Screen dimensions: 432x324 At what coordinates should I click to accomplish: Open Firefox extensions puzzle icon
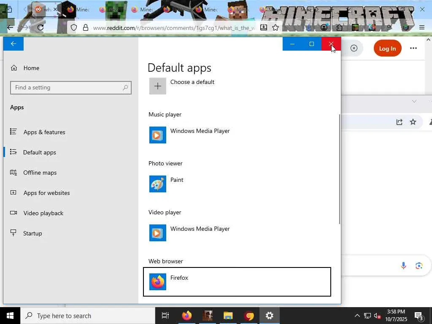tap(340, 27)
